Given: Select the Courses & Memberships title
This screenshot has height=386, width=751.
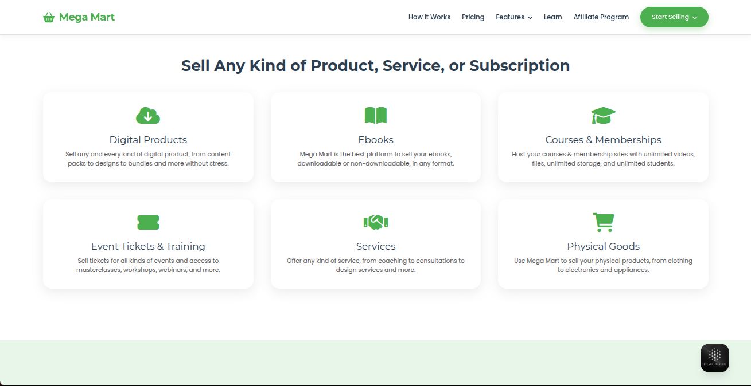Looking at the screenshot, I should pos(603,140).
